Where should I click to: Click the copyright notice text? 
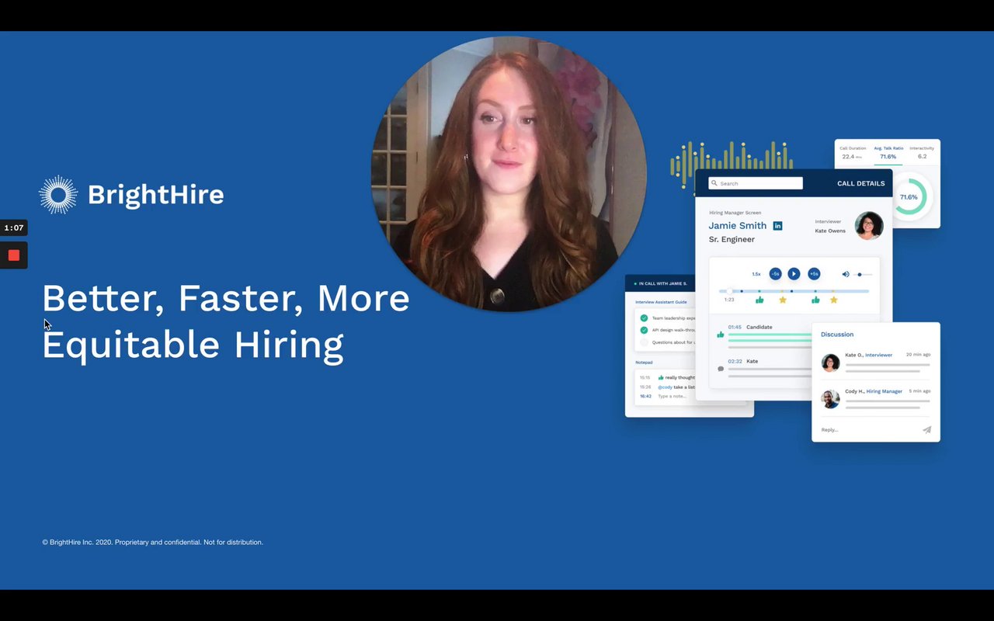pyautogui.click(x=153, y=542)
